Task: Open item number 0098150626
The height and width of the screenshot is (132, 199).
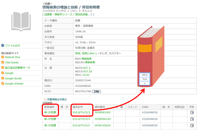Action: tap(103, 125)
